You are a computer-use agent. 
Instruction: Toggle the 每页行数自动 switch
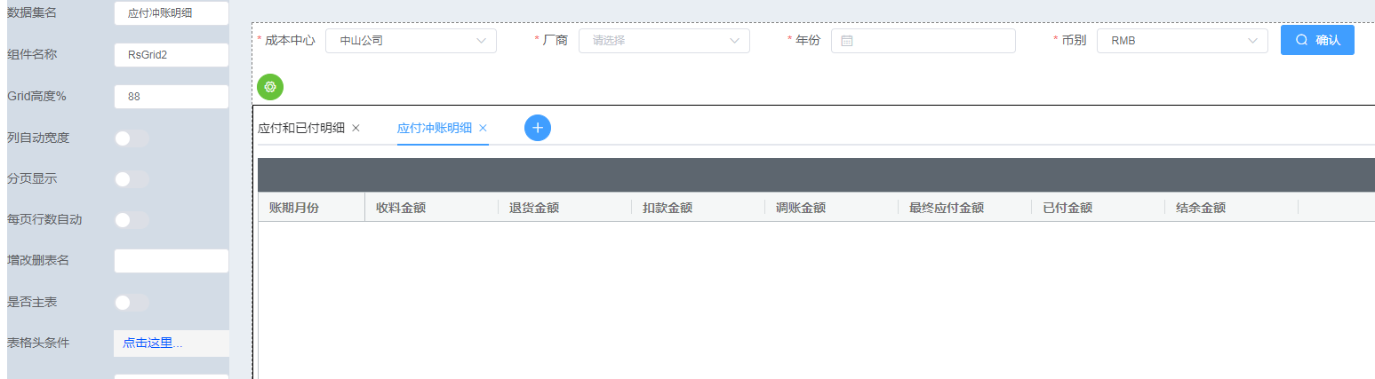pyautogui.click(x=132, y=220)
